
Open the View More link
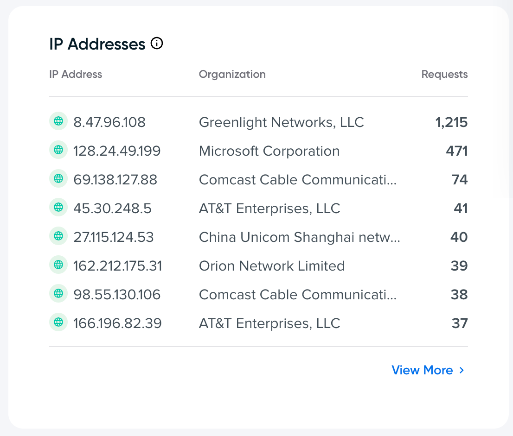[422, 370]
